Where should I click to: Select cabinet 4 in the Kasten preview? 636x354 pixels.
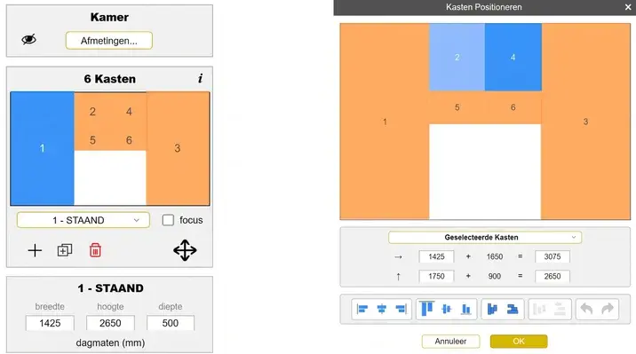point(129,112)
